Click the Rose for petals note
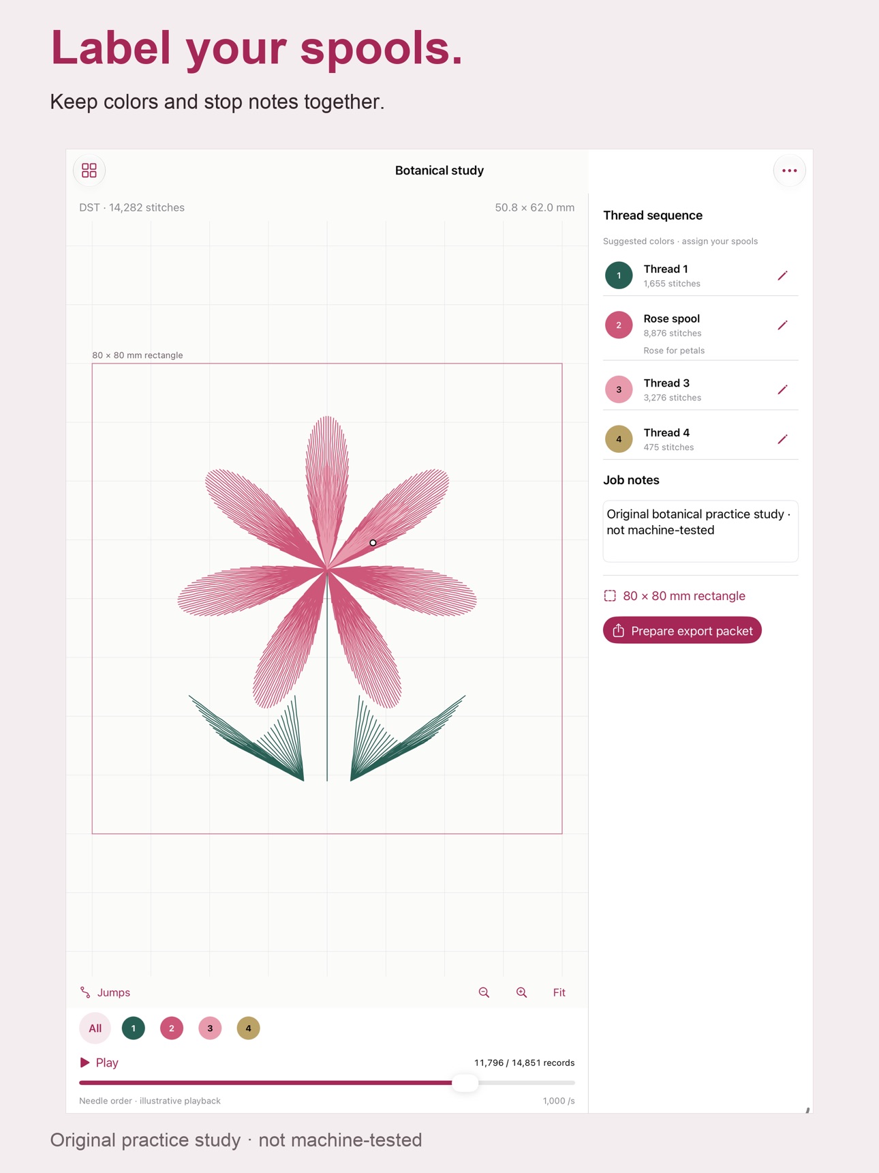Screen dimensions: 879x1173 pos(674,351)
